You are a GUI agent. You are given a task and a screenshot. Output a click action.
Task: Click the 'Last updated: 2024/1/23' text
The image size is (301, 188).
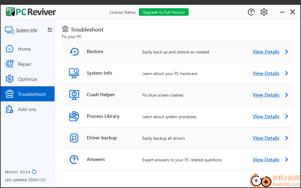point(25,180)
